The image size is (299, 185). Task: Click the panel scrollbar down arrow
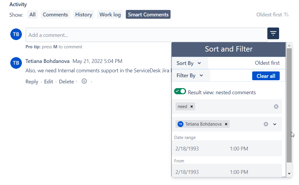(289, 174)
